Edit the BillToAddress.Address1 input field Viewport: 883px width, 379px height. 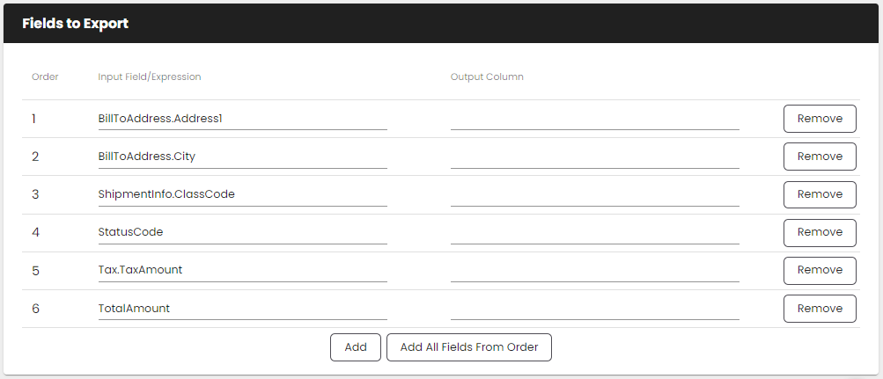242,119
